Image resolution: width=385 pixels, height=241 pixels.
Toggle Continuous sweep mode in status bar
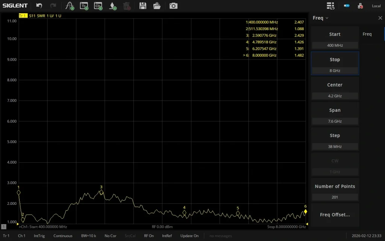[x=63, y=236]
